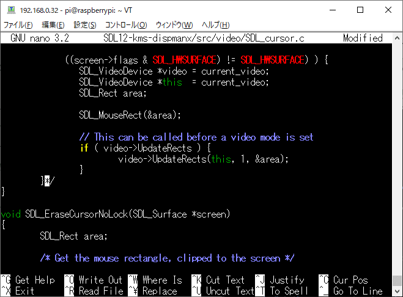This screenshot has width=403, height=297.
Task: Click the scrollbar up arrow
Action: (x=397, y=38)
